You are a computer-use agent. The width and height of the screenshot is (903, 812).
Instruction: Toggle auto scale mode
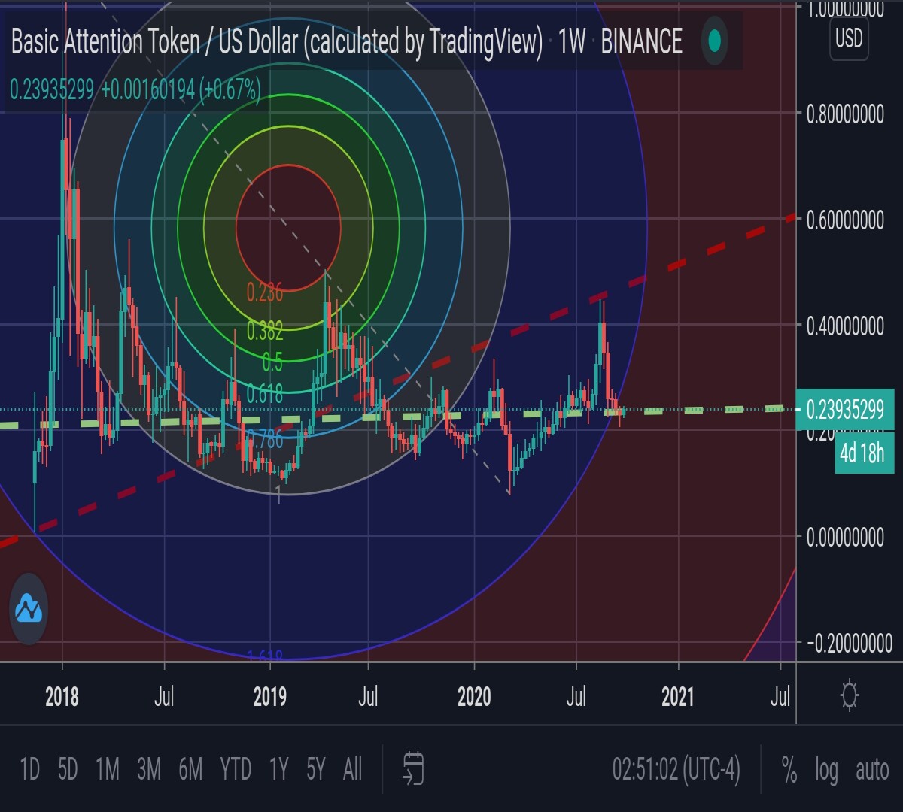pos(872,769)
